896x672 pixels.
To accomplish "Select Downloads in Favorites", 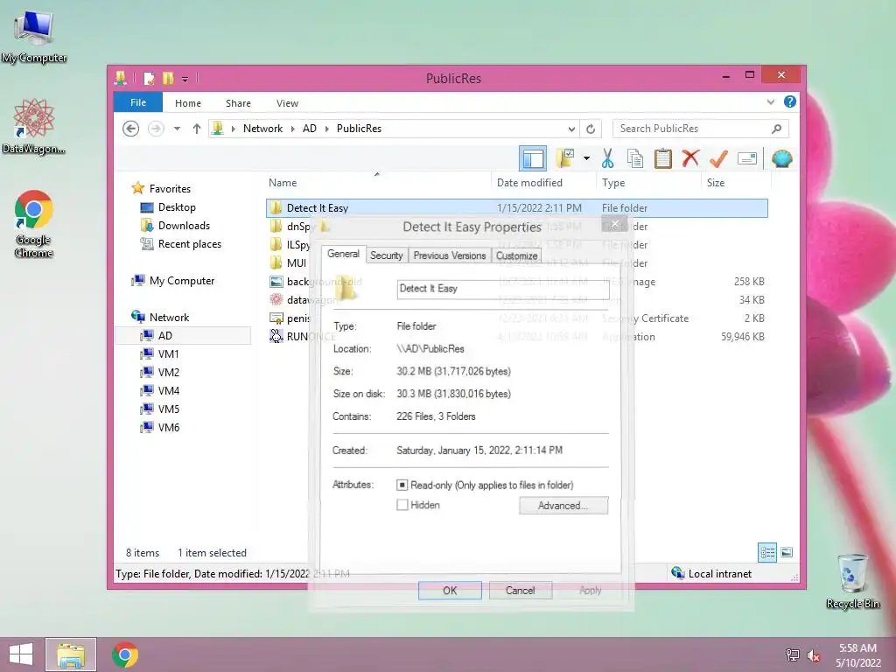I will coord(184,226).
